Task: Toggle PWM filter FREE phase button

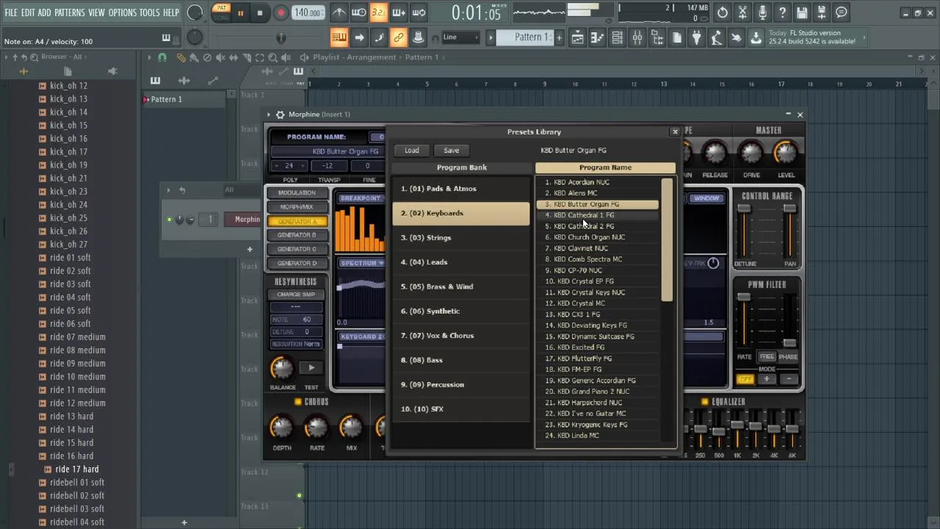Action: point(767,357)
